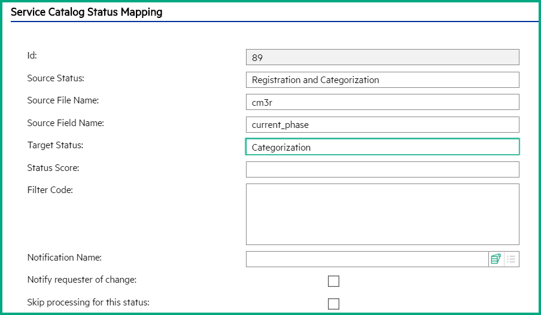Viewport: 541px width, 315px height.
Task: Click the read-only Id field showing 89
Action: 382,57
